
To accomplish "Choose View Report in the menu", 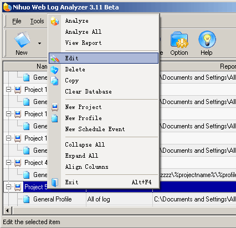I will click(104, 43).
